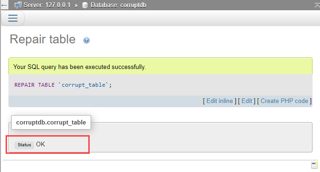Click the corruptdb.corrupt_table legend label
This screenshot has width=320, height=172.
[x=51, y=122]
